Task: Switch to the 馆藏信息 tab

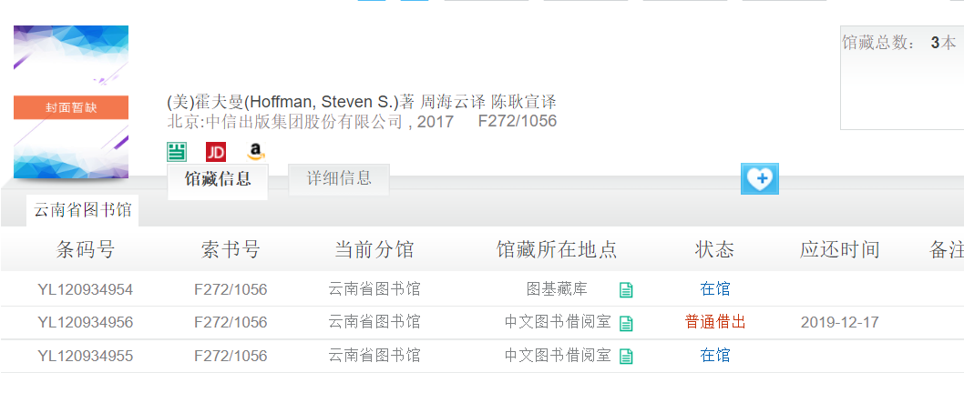Action: [218, 179]
